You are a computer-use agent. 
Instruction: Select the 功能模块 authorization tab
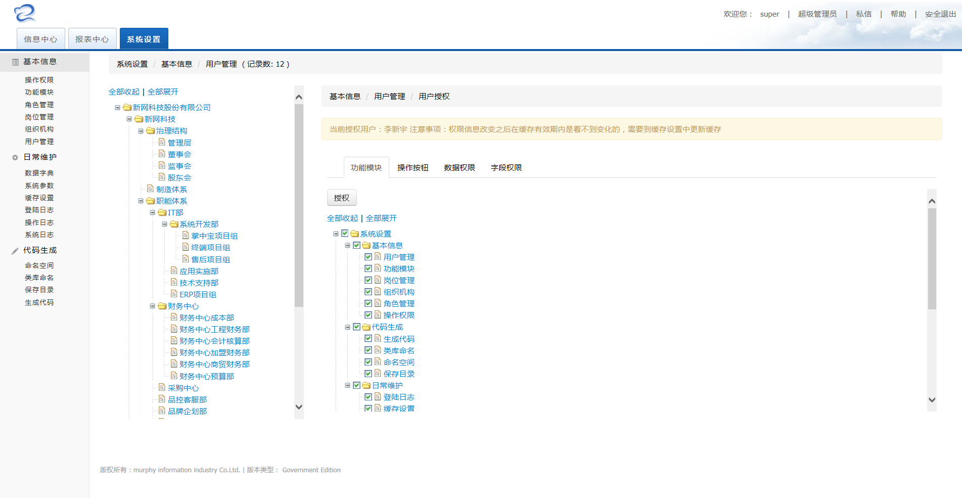[x=367, y=167]
